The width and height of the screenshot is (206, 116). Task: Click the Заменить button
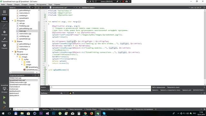point(155,90)
